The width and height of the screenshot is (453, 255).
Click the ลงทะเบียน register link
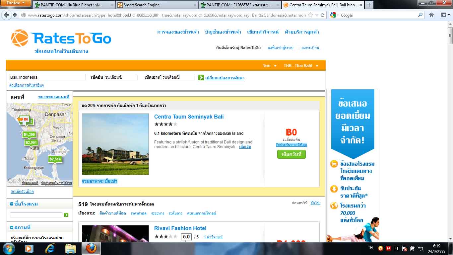[310, 48]
